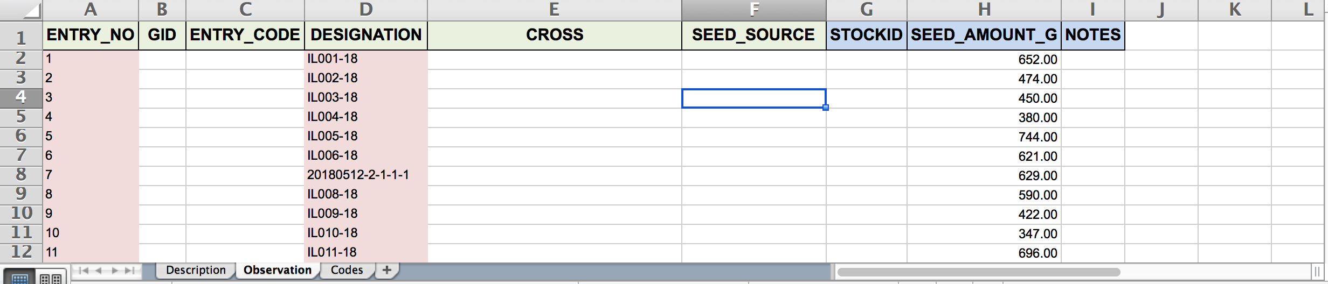Add a new sheet with plus tab
The image size is (1328, 284).
pos(386,270)
